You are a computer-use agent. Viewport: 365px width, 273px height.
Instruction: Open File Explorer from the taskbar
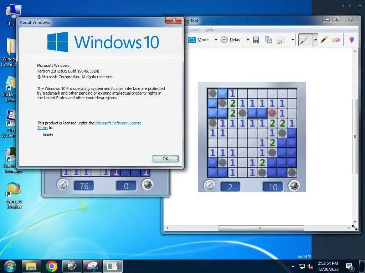click(31, 266)
